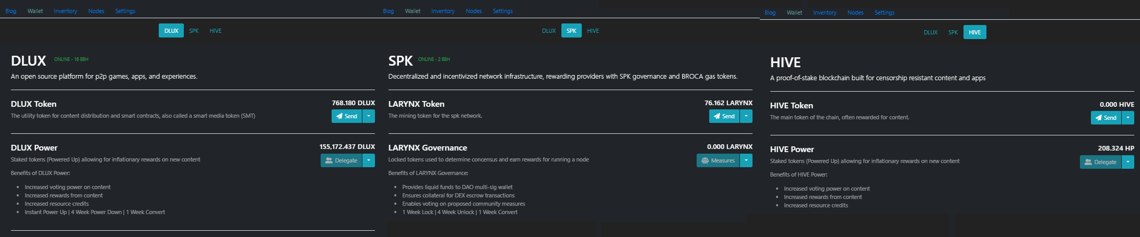1140x237 pixels.
Task: Switch to the DLUX tab from the HIVE view
Action: point(931,32)
